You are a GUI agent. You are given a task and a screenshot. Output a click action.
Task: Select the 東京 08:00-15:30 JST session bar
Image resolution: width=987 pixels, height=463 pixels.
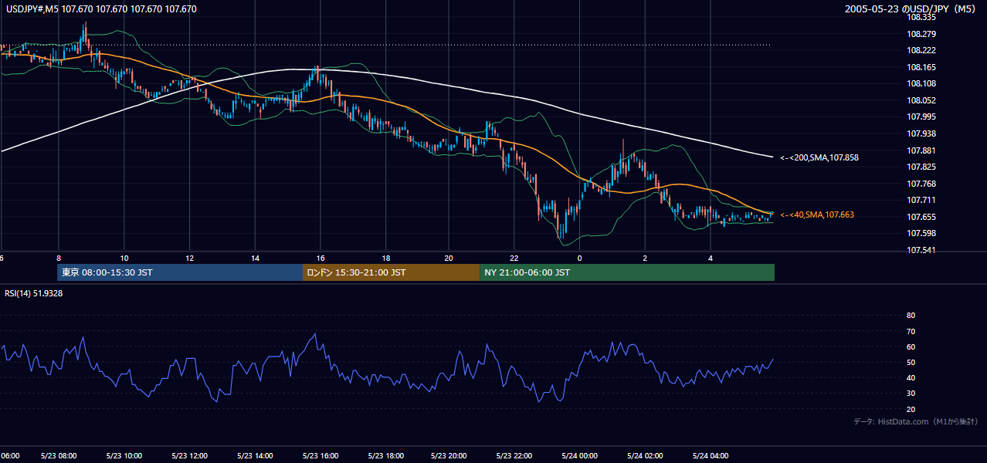click(x=179, y=272)
